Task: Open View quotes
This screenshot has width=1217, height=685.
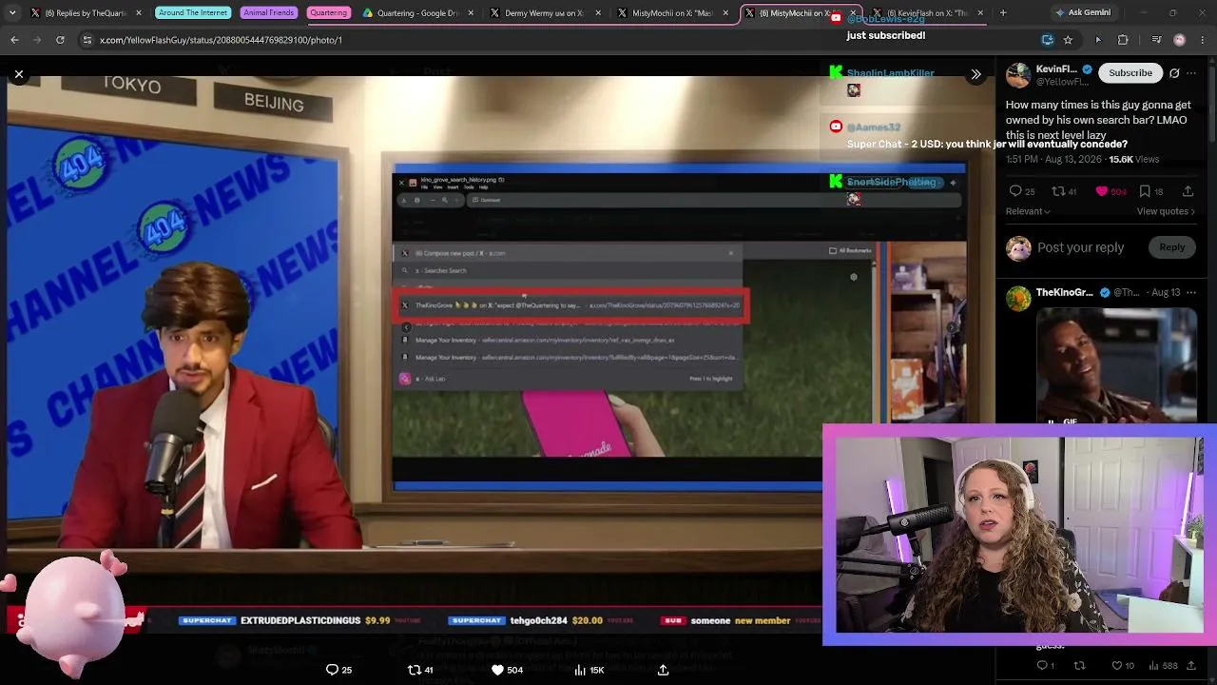Action: click(1168, 211)
